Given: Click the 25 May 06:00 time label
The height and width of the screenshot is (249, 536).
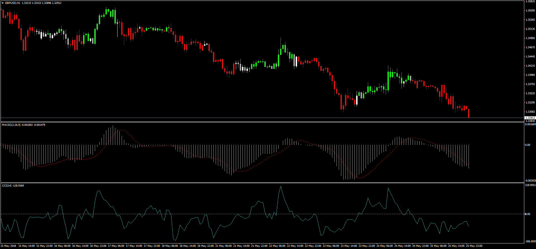Looking at the screenshot, I should [x=438, y=246].
